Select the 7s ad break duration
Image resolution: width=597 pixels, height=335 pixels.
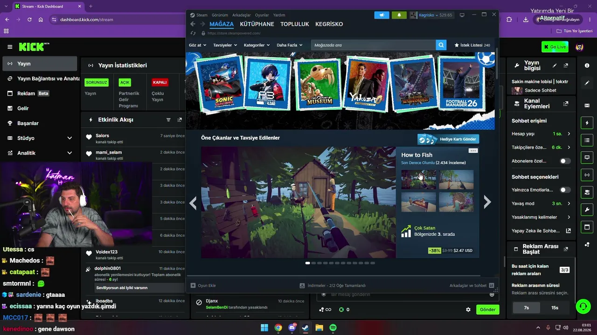[527, 308]
